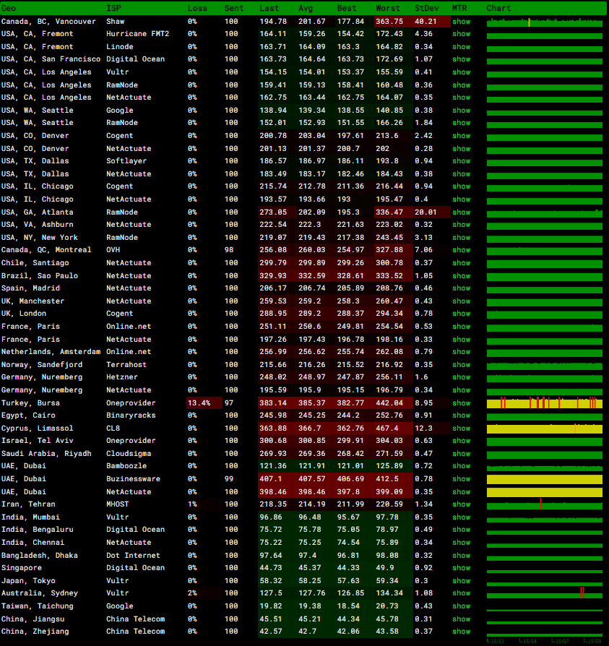Image resolution: width=609 pixels, height=646 pixels.
Task: Click the ISP column header
Action: coord(113,8)
